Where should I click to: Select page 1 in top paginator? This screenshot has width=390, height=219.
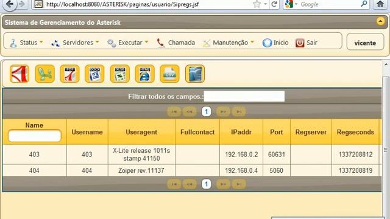[x=206, y=112]
